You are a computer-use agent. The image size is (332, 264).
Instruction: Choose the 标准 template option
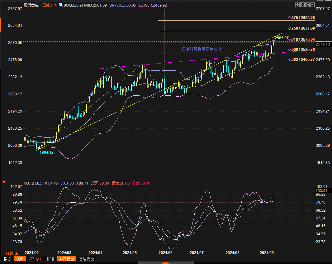tap(50, 259)
